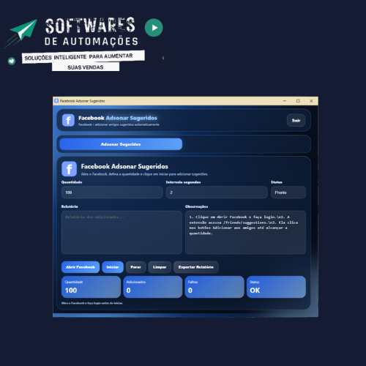
Task: Click the Intervalo segundos input field
Action: pyautogui.click(x=217, y=193)
